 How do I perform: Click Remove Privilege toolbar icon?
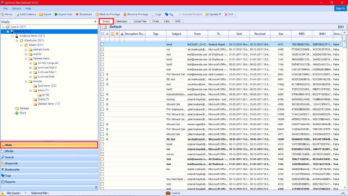click(x=125, y=14)
